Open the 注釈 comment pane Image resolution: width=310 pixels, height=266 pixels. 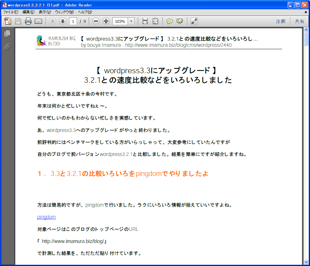point(281,22)
